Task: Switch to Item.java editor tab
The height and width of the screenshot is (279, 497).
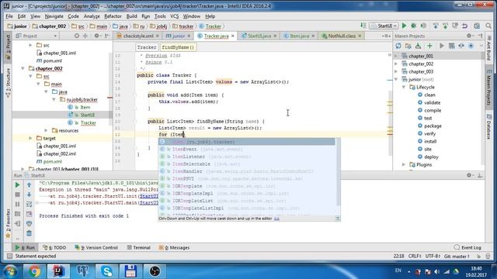Action: (299, 36)
